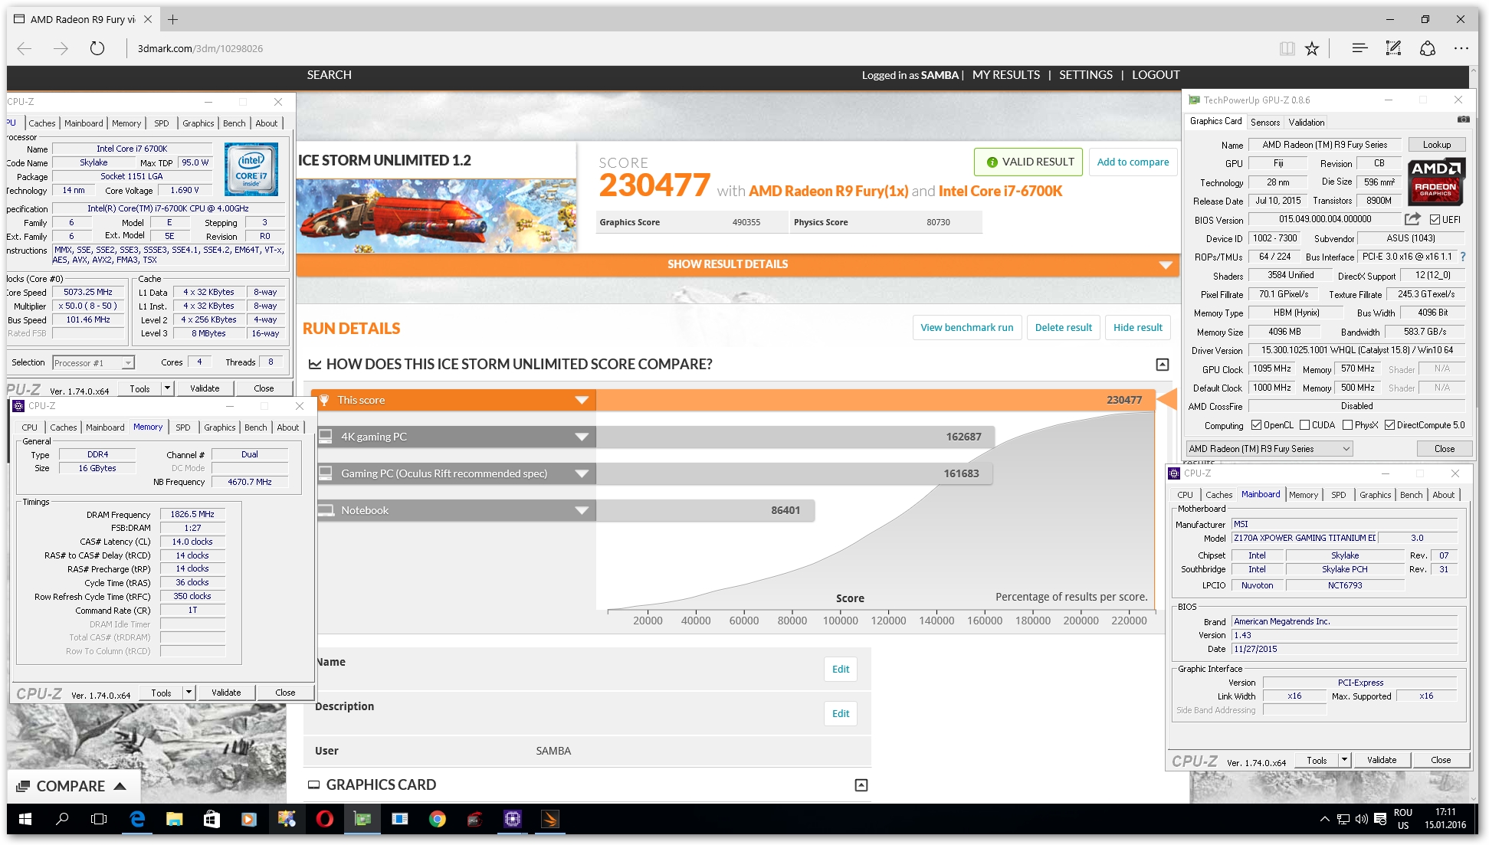
Task: Open Mainboard tab in top-left CPU-Z window
Action: [x=84, y=123]
